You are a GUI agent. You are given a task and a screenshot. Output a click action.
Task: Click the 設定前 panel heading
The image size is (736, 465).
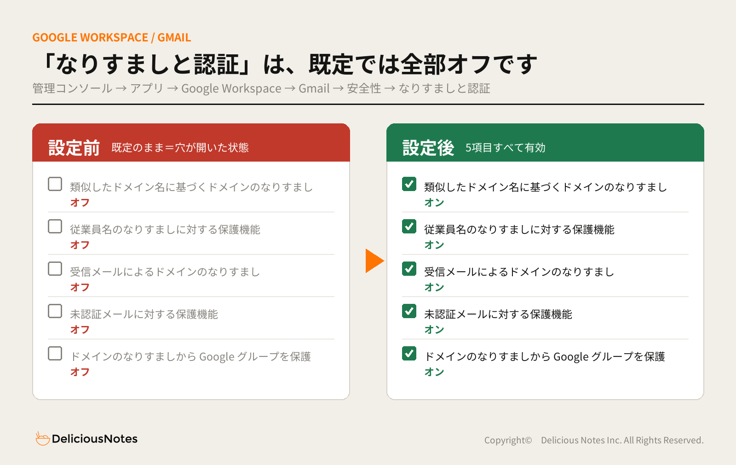click(x=74, y=148)
